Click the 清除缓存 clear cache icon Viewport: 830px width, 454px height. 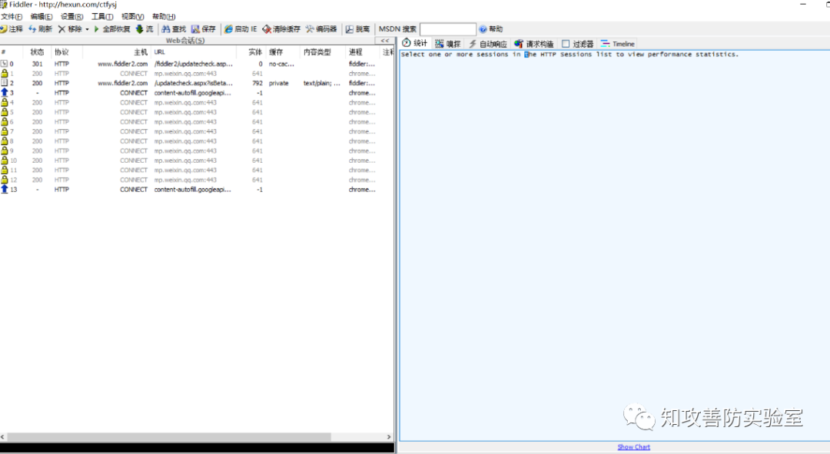tap(267, 29)
